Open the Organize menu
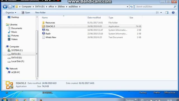 point(11,12)
